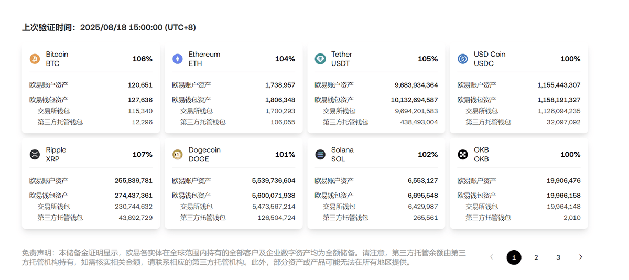The image size is (629, 280).
Task: Click the Bitcoin BTC name label
Action: coord(57,59)
